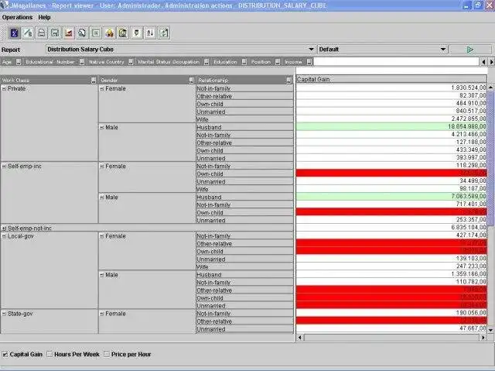Select the value 6.835.104,00

pos(391,228)
